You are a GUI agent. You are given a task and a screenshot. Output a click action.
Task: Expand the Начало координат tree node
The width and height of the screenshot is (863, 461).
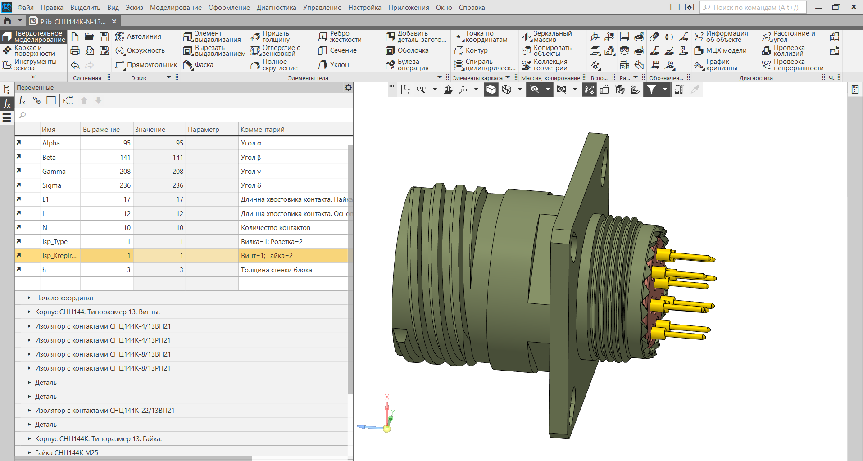point(29,298)
